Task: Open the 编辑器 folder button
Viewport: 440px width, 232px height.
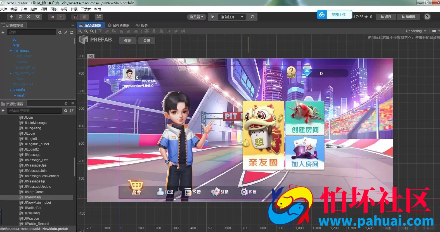Action: (x=408, y=17)
